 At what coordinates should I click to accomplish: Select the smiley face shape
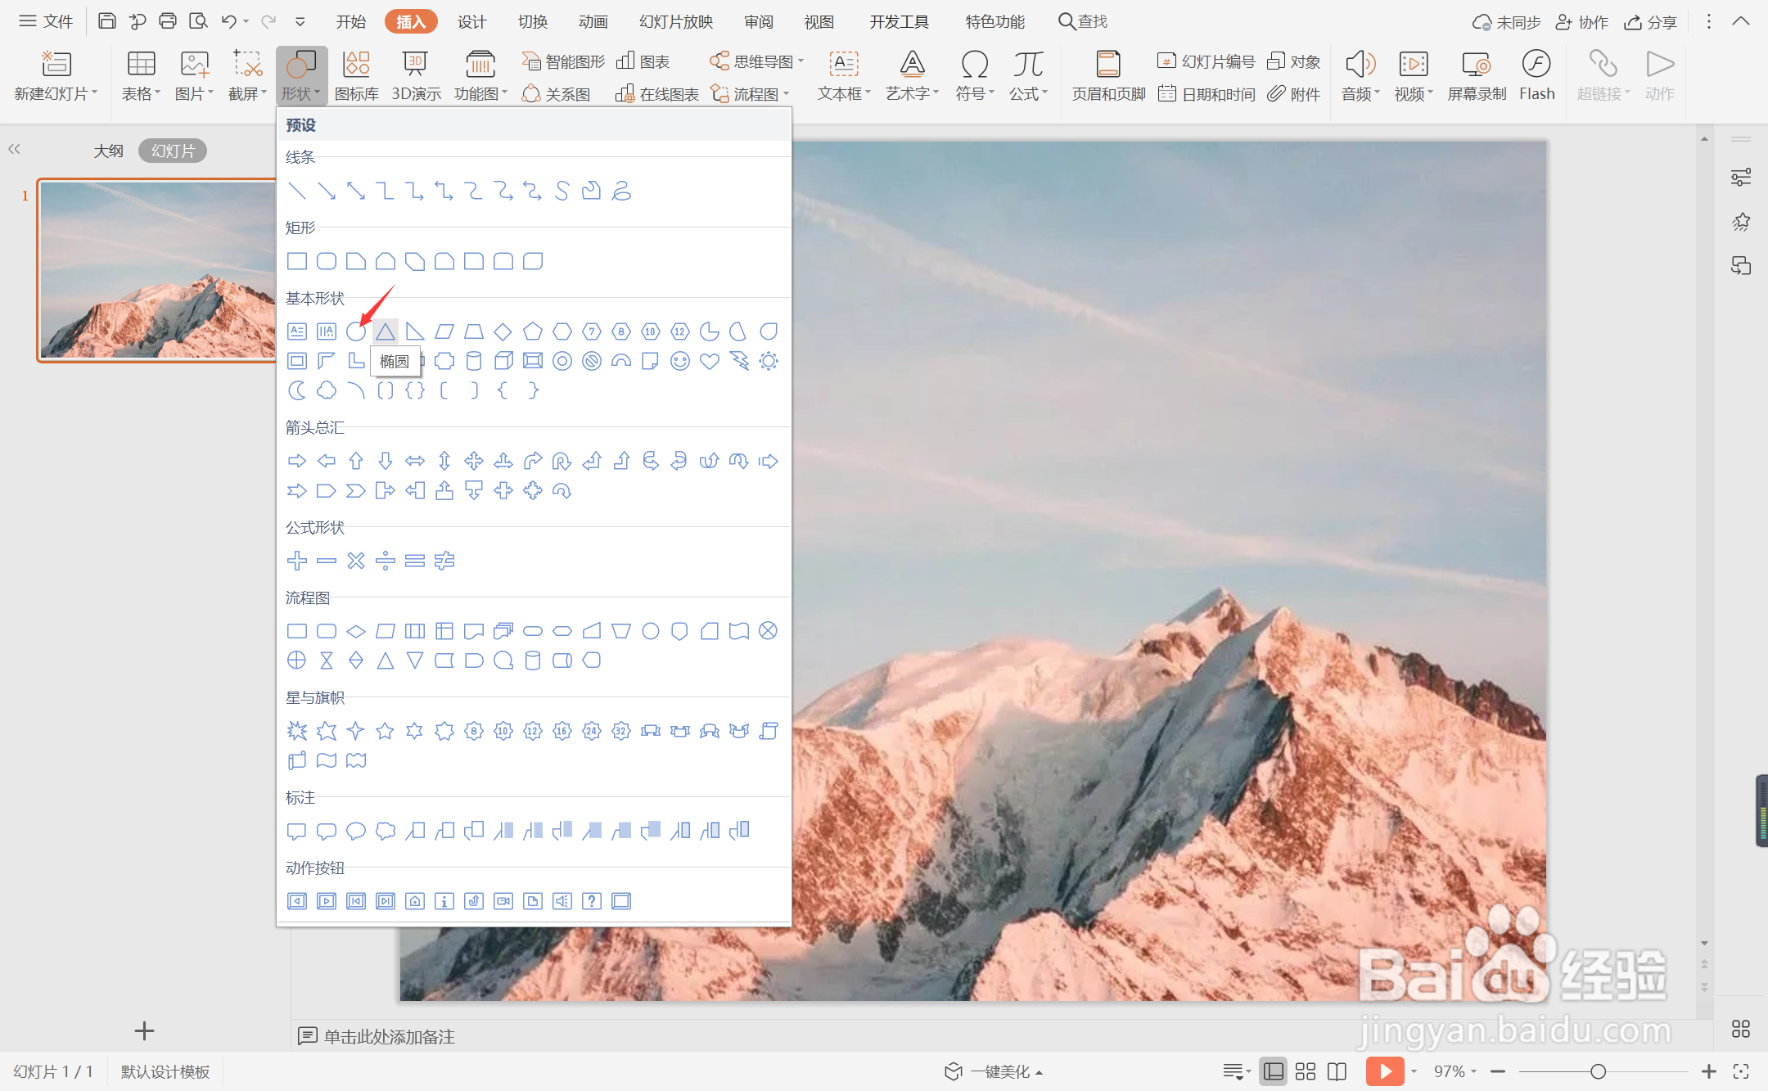point(680,361)
